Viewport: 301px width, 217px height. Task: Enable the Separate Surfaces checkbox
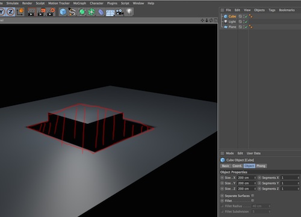(253, 195)
